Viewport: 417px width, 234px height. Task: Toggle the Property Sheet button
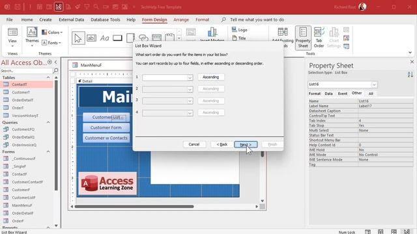point(303,38)
